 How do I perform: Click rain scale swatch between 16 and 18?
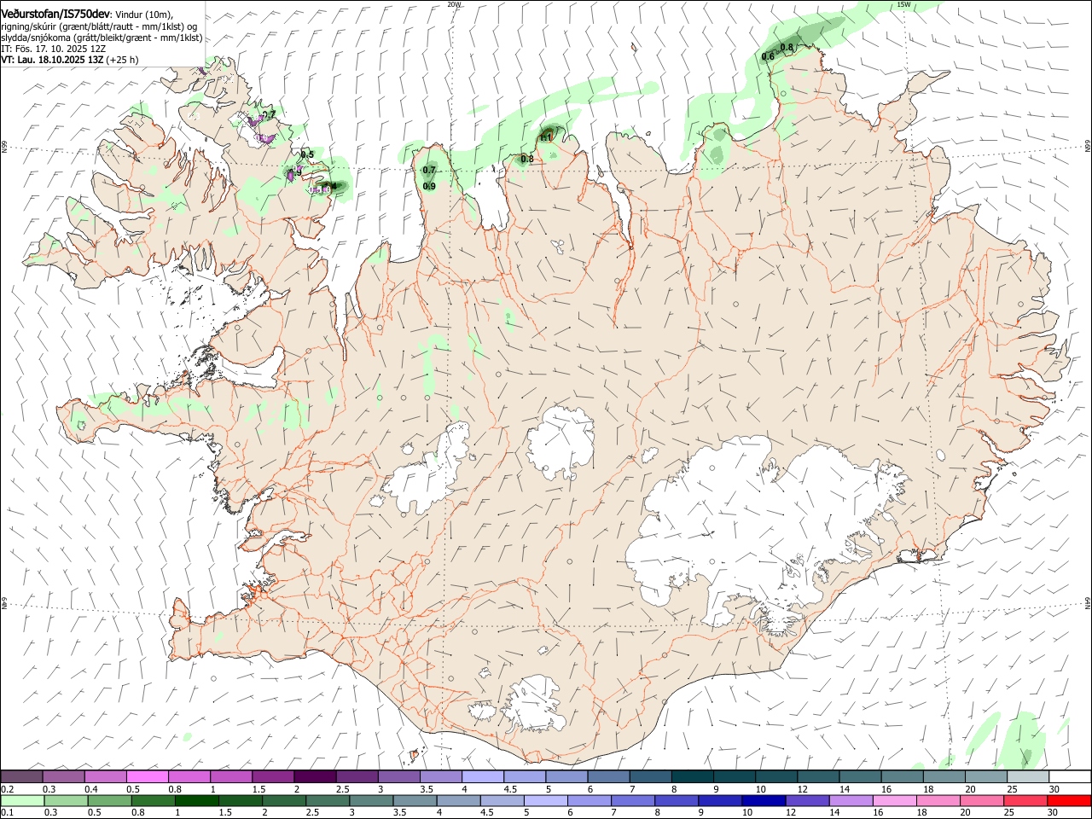pyautogui.click(x=894, y=800)
